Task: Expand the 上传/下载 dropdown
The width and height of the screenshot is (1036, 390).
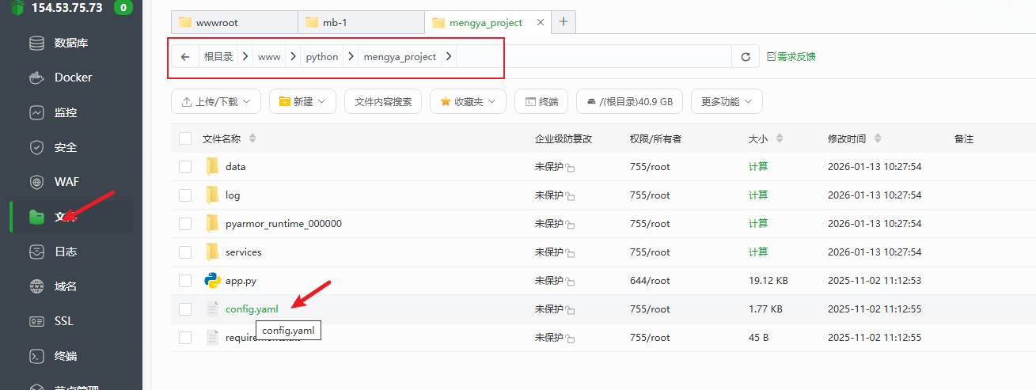Action: pyautogui.click(x=215, y=101)
